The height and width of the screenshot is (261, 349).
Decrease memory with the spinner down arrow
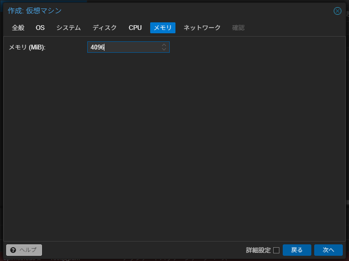[164, 49]
